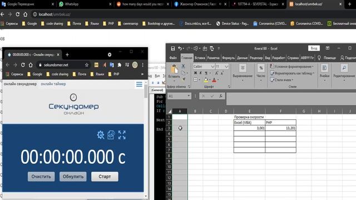
Task: Click the Select All corner in Excel
Action: (x=170, y=111)
